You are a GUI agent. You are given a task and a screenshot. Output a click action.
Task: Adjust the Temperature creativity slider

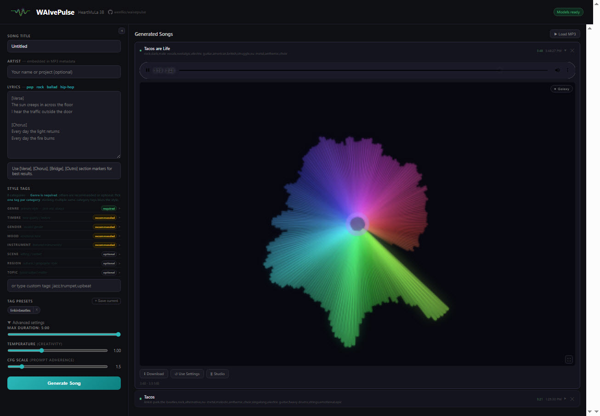pyautogui.click(x=57, y=350)
